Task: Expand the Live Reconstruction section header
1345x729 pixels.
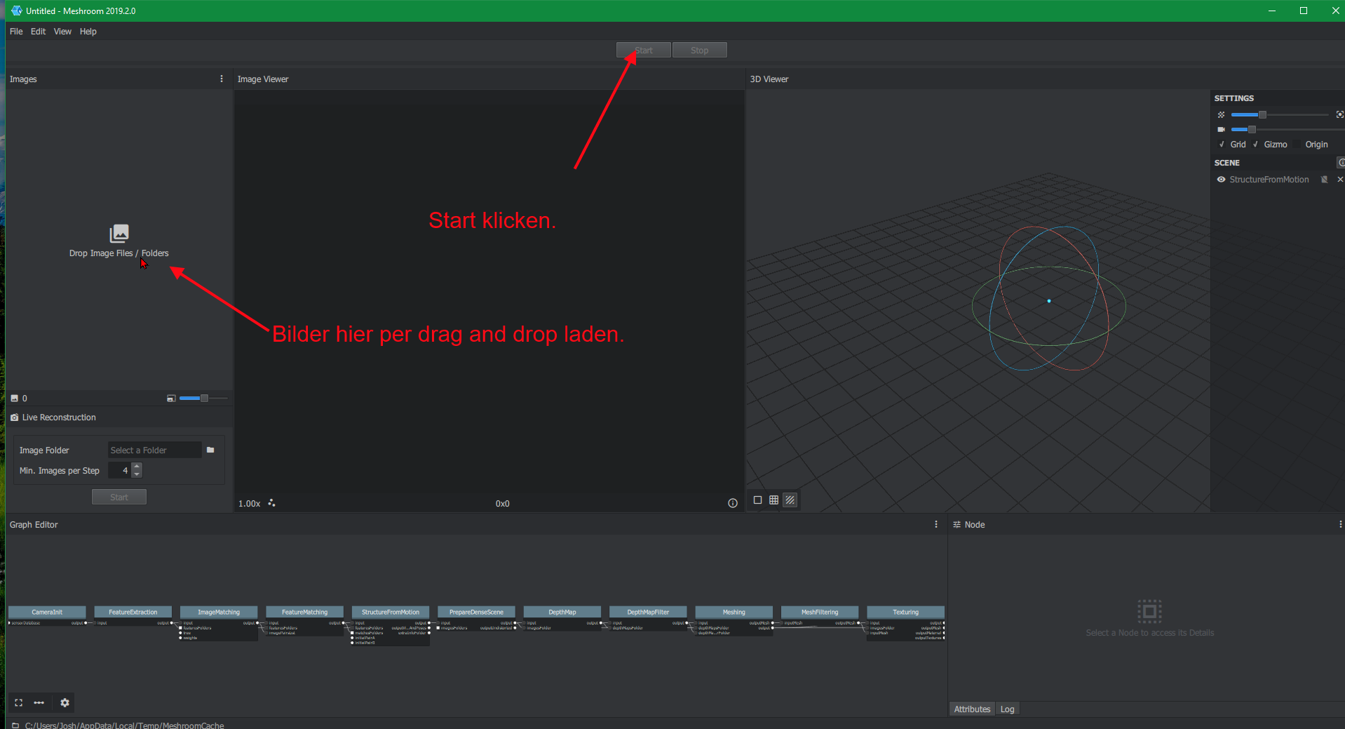Action: [59, 417]
